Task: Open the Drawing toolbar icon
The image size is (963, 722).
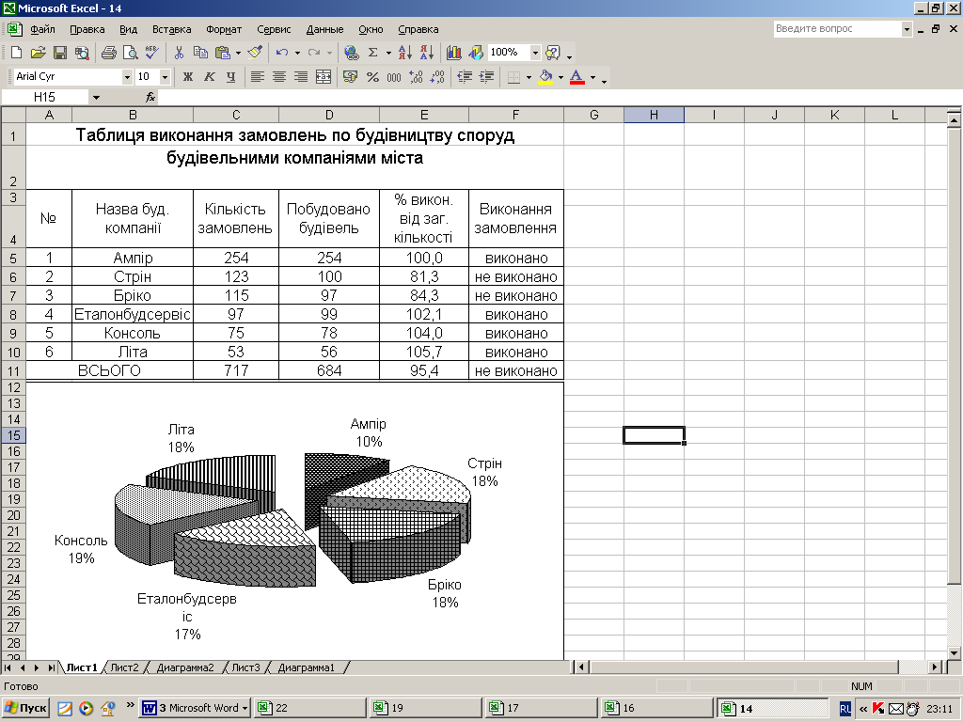Action: point(476,53)
